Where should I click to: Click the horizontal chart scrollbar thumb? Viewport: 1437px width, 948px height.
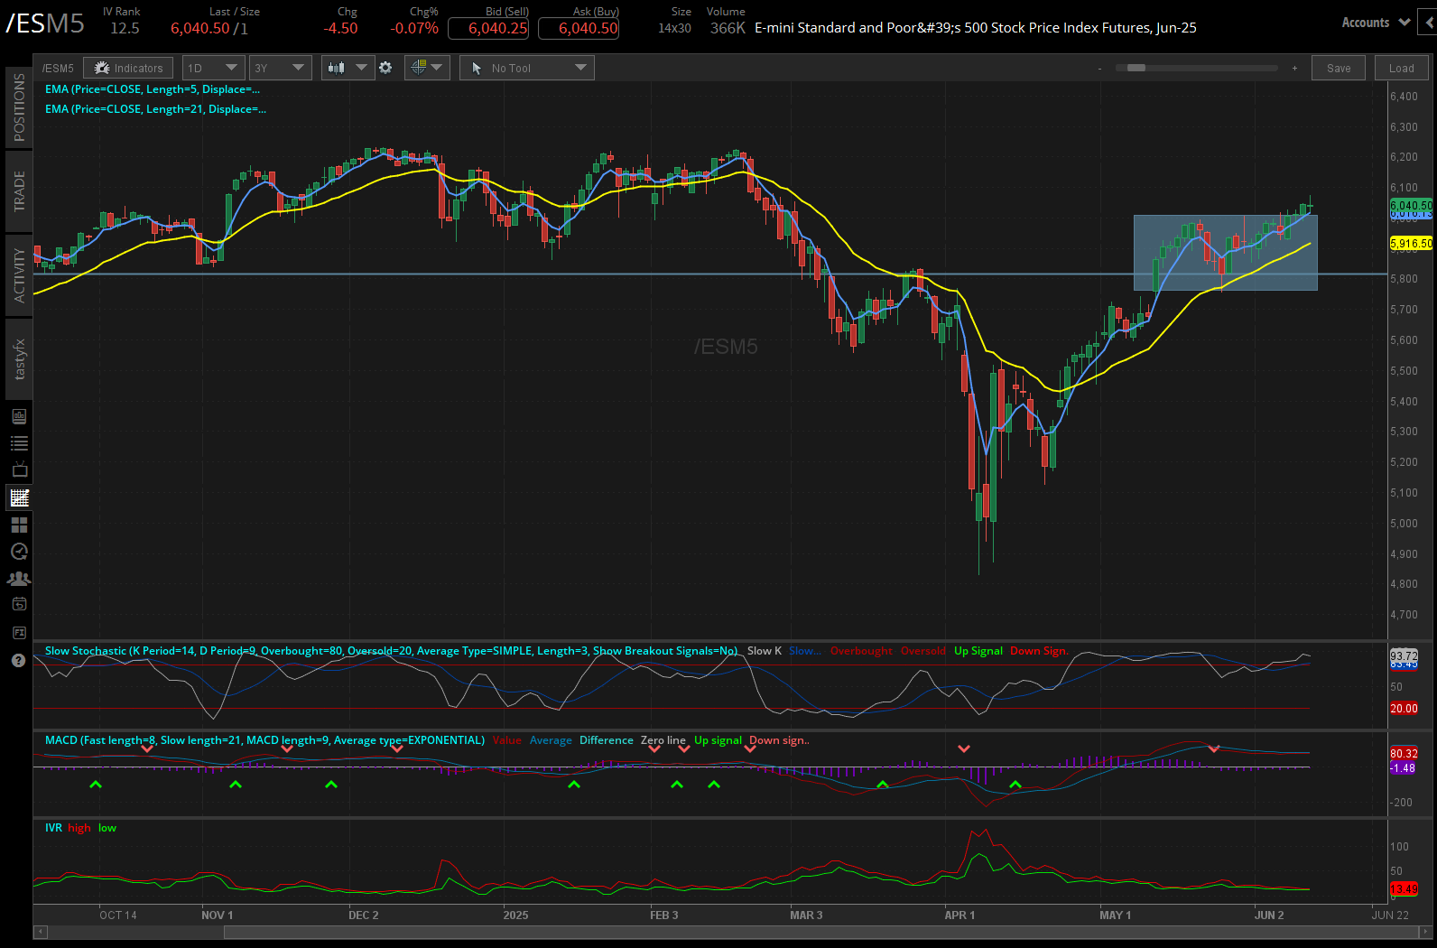[820, 932]
